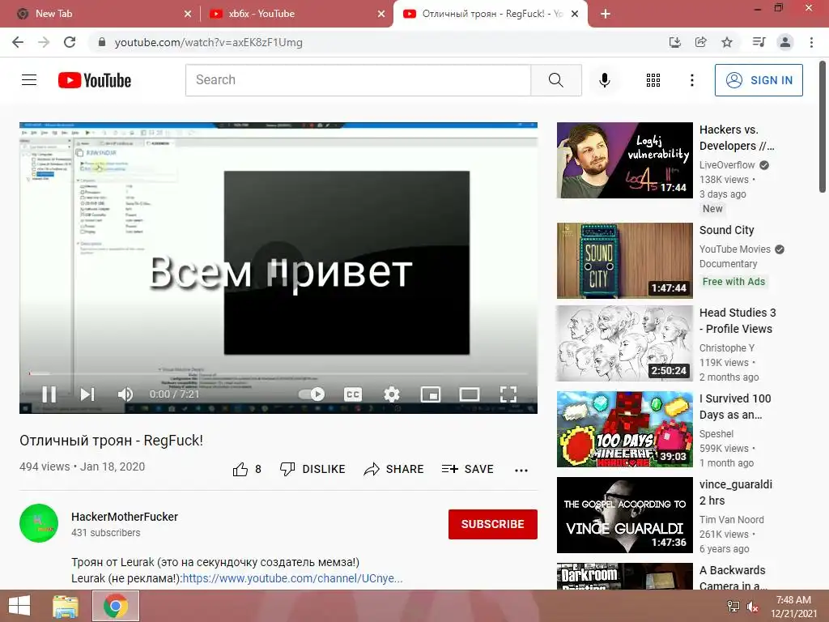Open the Chrome profile avatar

(785, 42)
